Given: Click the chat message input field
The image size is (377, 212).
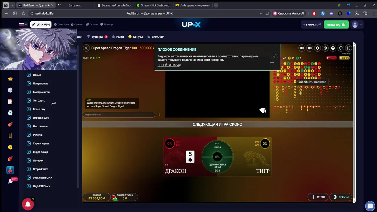Looking at the screenshot, I should 119,115.
